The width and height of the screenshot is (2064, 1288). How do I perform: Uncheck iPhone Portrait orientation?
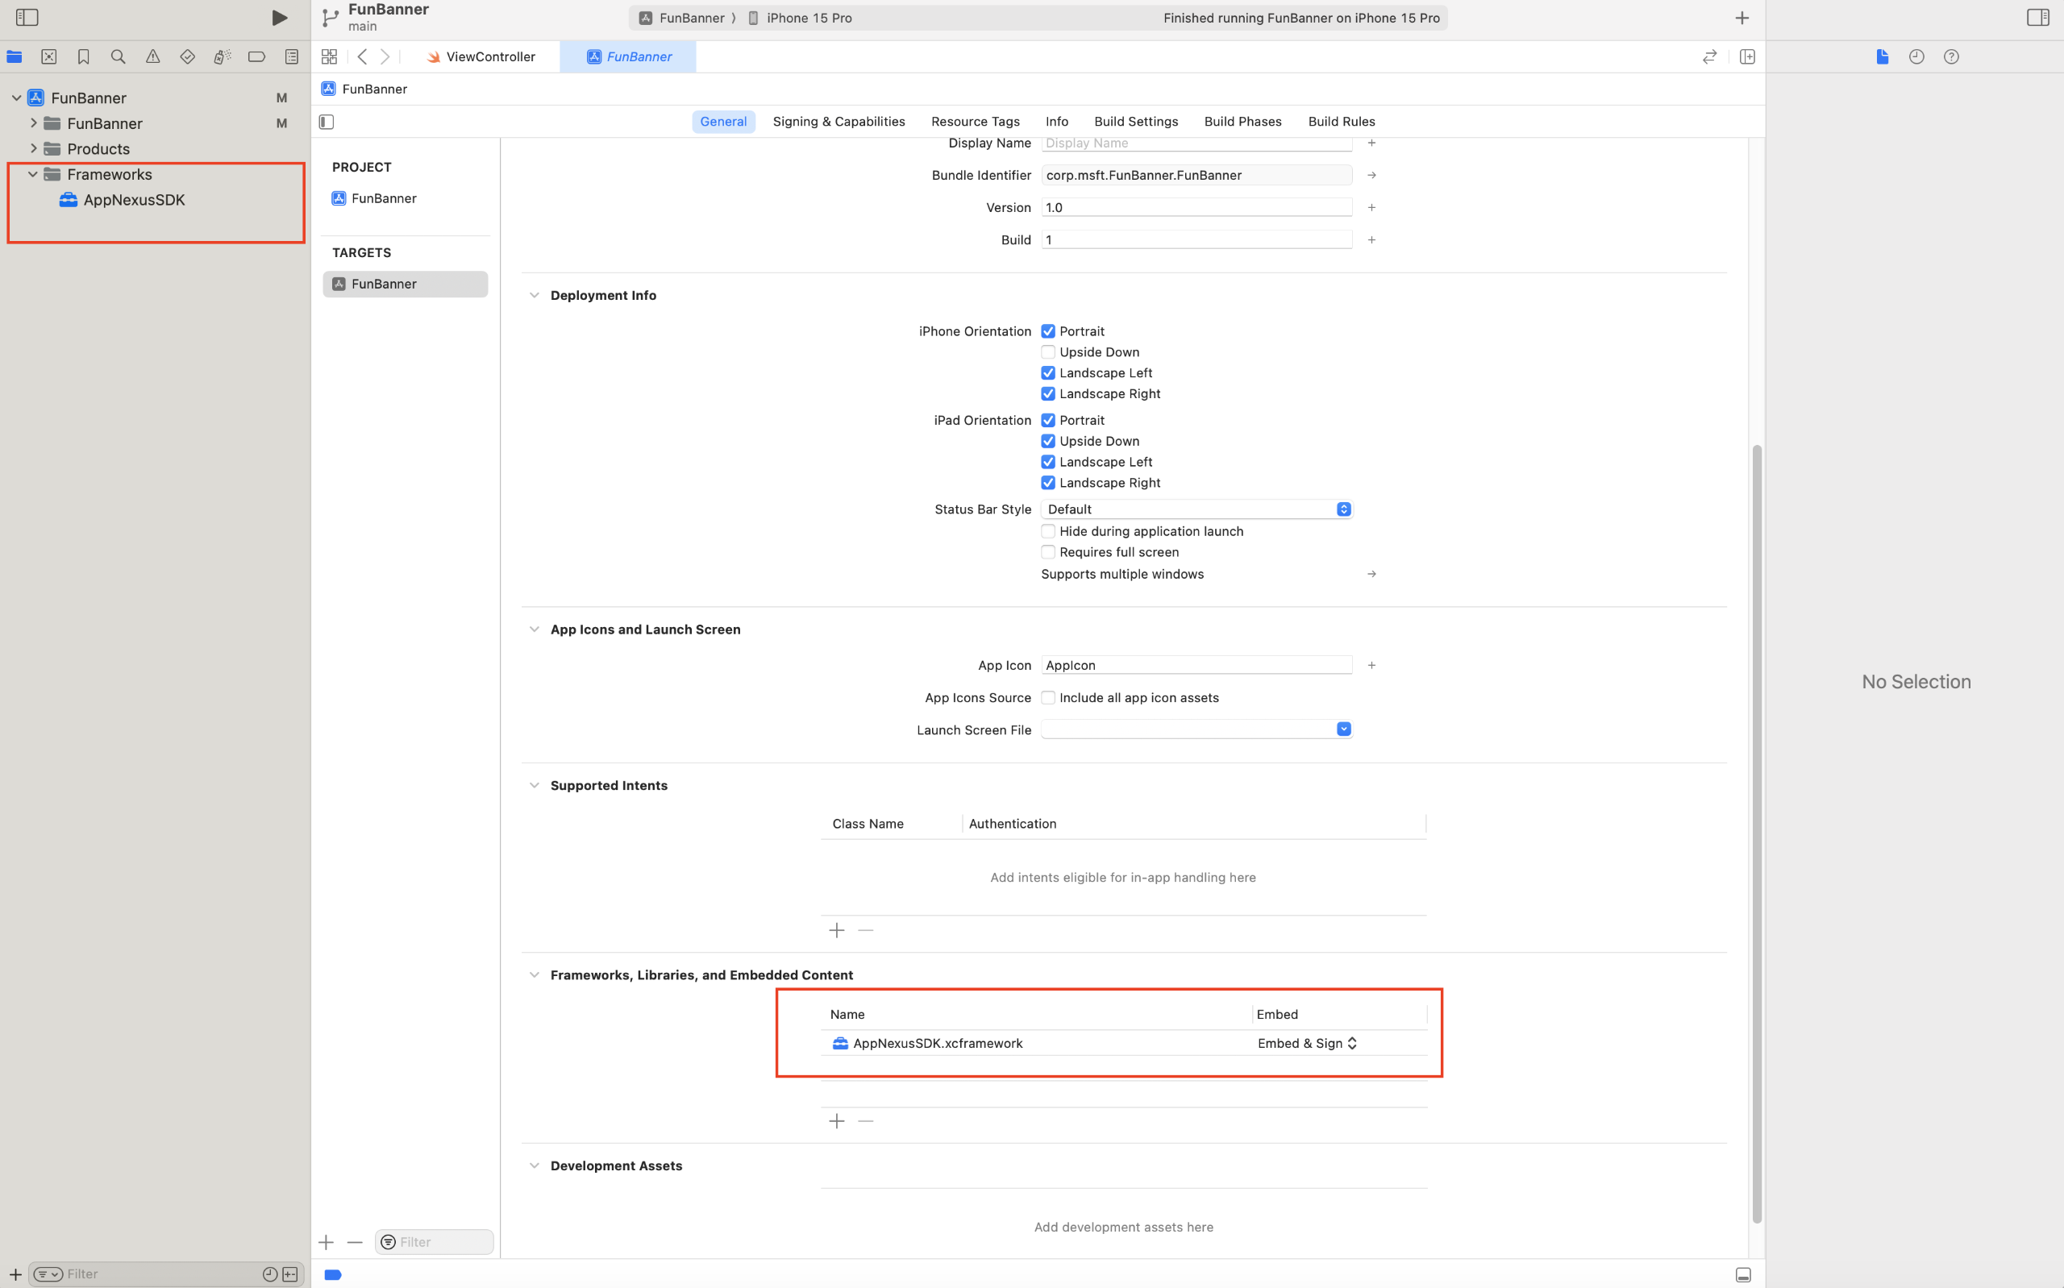1048,330
